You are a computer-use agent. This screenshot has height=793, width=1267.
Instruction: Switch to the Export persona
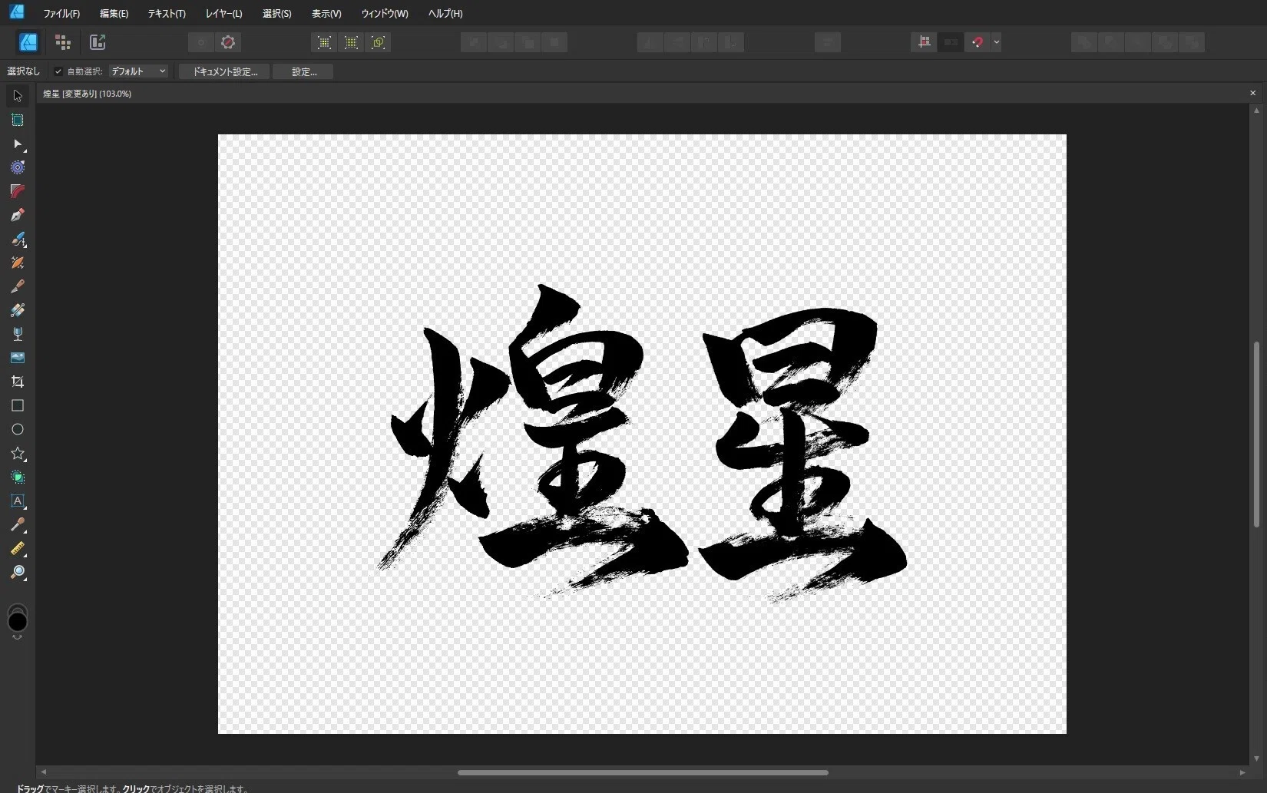(98, 42)
